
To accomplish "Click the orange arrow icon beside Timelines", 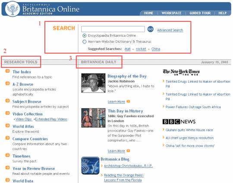I will pyautogui.click(x=8, y=155).
